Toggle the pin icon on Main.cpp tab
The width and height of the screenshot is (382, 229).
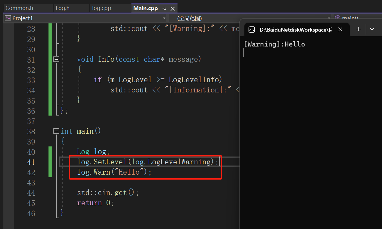(165, 9)
